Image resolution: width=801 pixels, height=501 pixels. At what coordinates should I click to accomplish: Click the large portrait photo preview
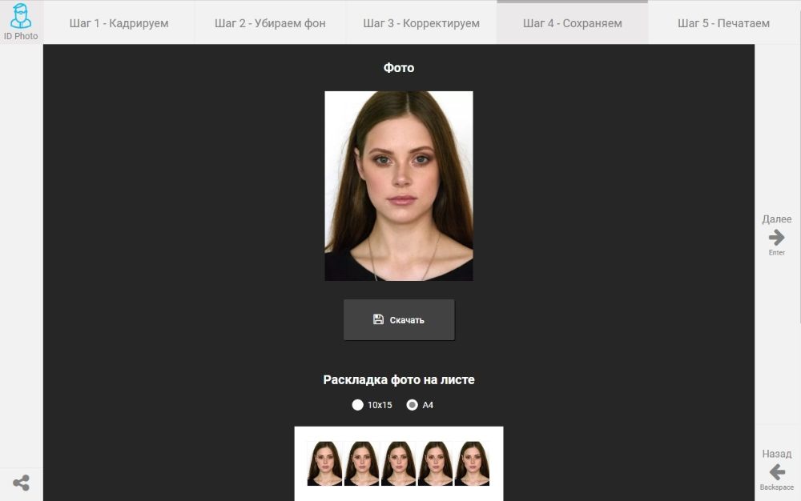[x=398, y=186]
